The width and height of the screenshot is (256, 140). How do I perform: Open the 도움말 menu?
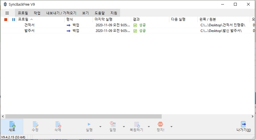point(100,13)
